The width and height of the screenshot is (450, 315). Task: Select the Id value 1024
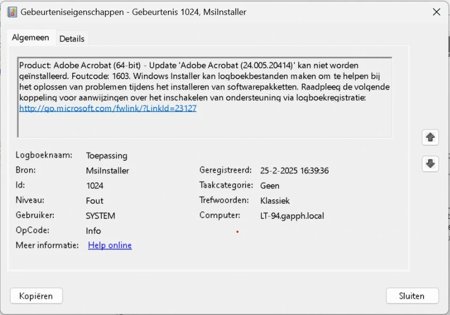coord(95,186)
